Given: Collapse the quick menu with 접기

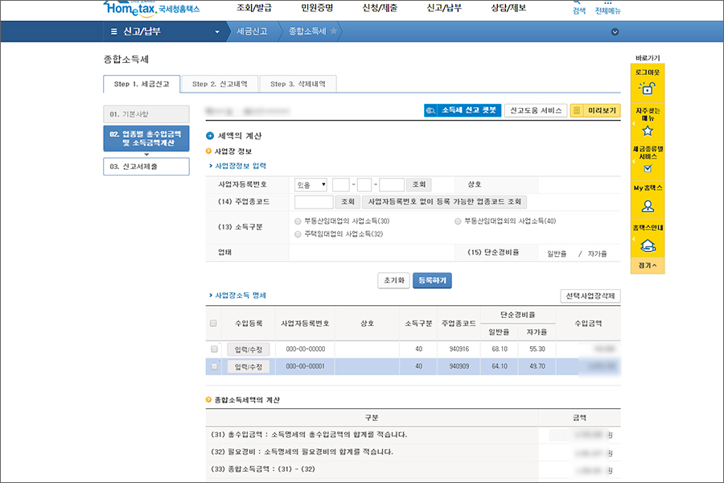Looking at the screenshot, I should (648, 266).
